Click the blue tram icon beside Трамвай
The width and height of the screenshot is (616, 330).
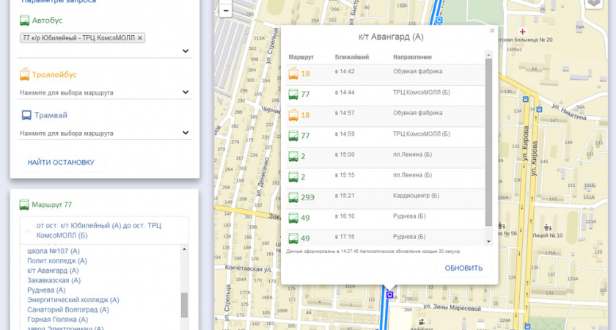(25, 115)
